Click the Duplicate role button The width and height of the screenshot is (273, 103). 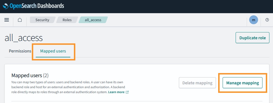[x=253, y=38]
